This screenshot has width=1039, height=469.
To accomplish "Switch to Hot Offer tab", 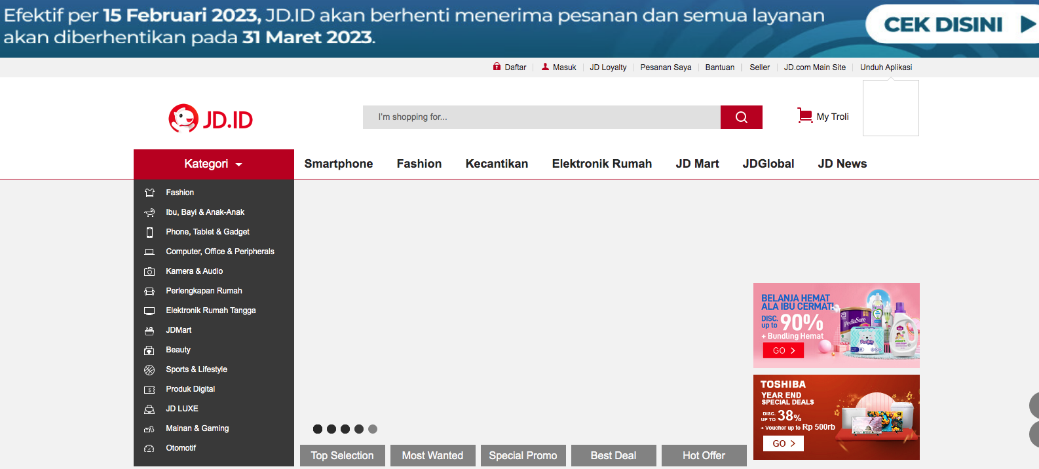I will click(x=704, y=456).
